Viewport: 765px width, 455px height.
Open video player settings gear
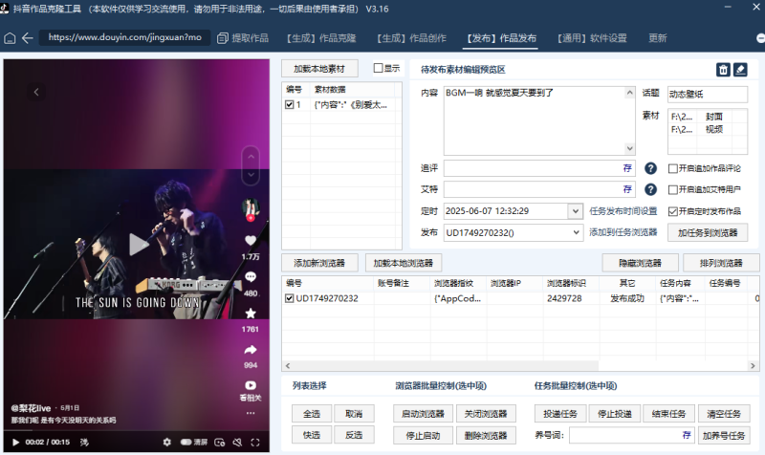(166, 443)
